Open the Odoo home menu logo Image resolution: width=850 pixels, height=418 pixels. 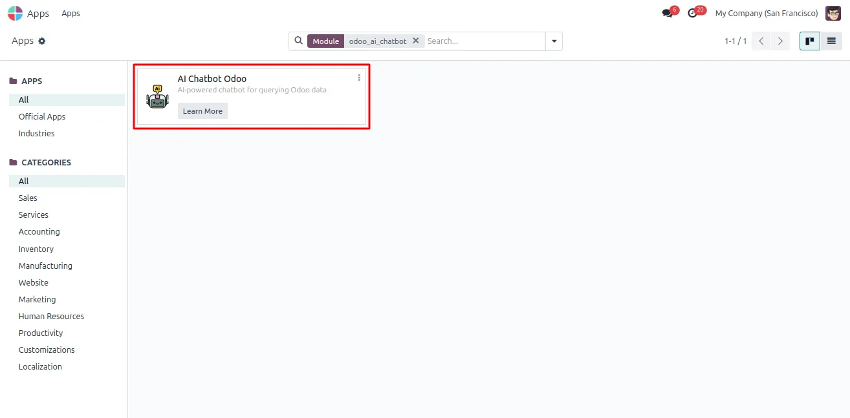tap(15, 13)
